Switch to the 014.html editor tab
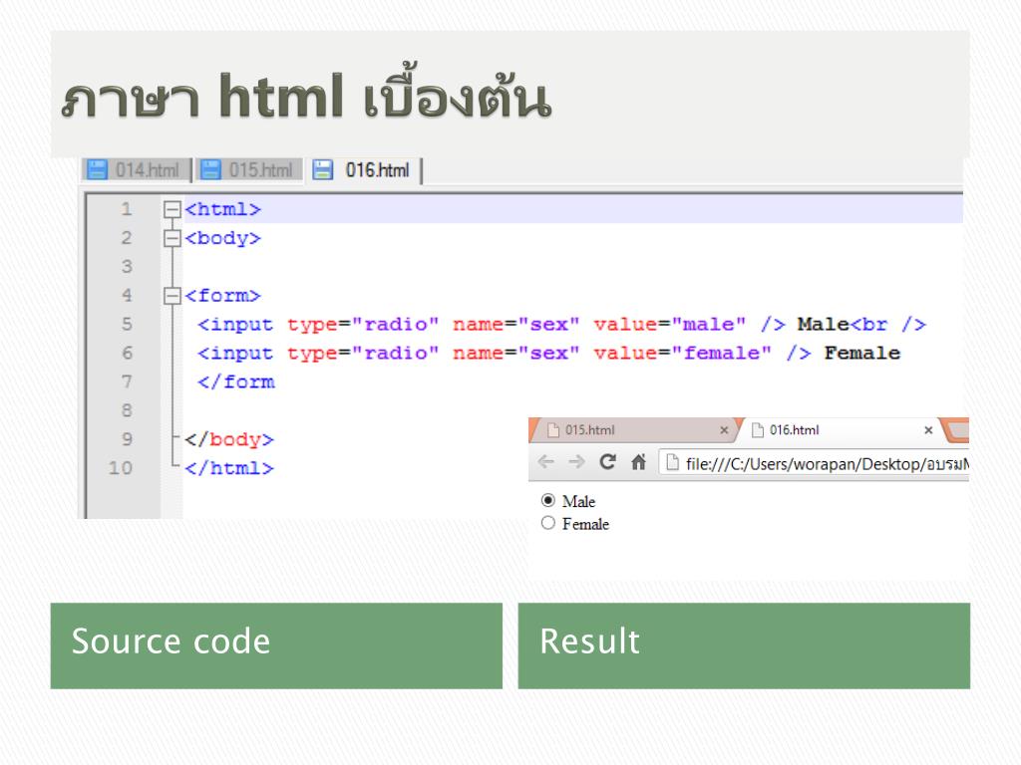This screenshot has height=765, width=1021. [x=136, y=170]
